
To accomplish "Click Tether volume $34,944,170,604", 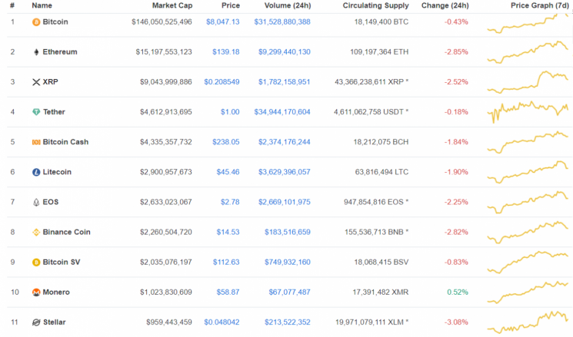I will point(282,112).
